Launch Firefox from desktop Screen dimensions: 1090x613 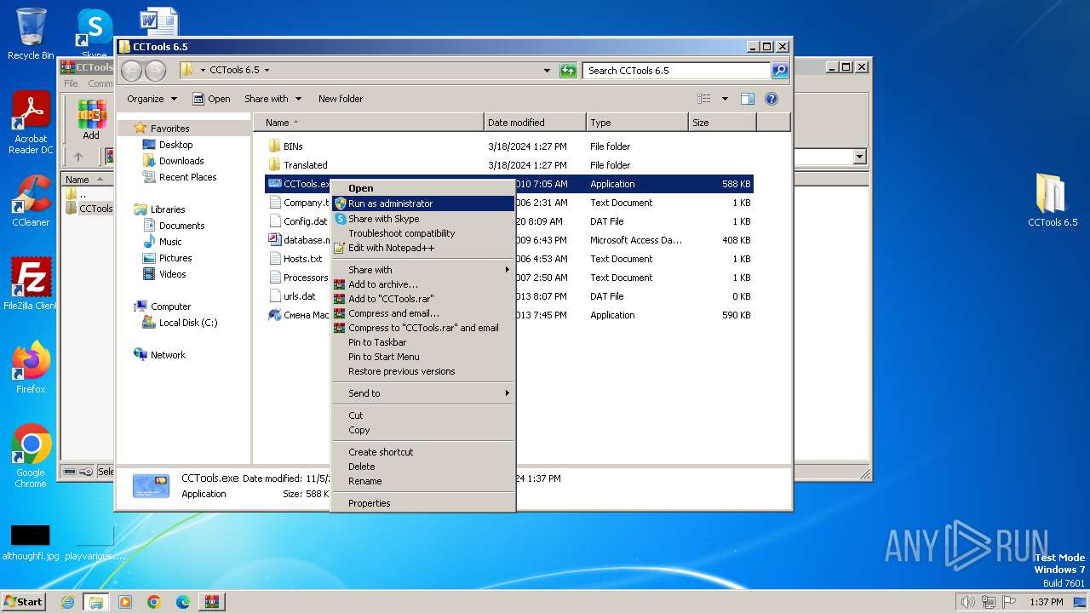31,368
